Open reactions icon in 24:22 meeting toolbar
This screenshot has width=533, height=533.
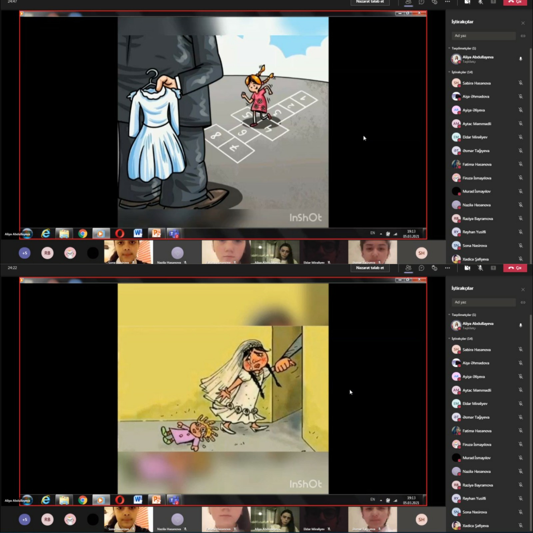434,268
